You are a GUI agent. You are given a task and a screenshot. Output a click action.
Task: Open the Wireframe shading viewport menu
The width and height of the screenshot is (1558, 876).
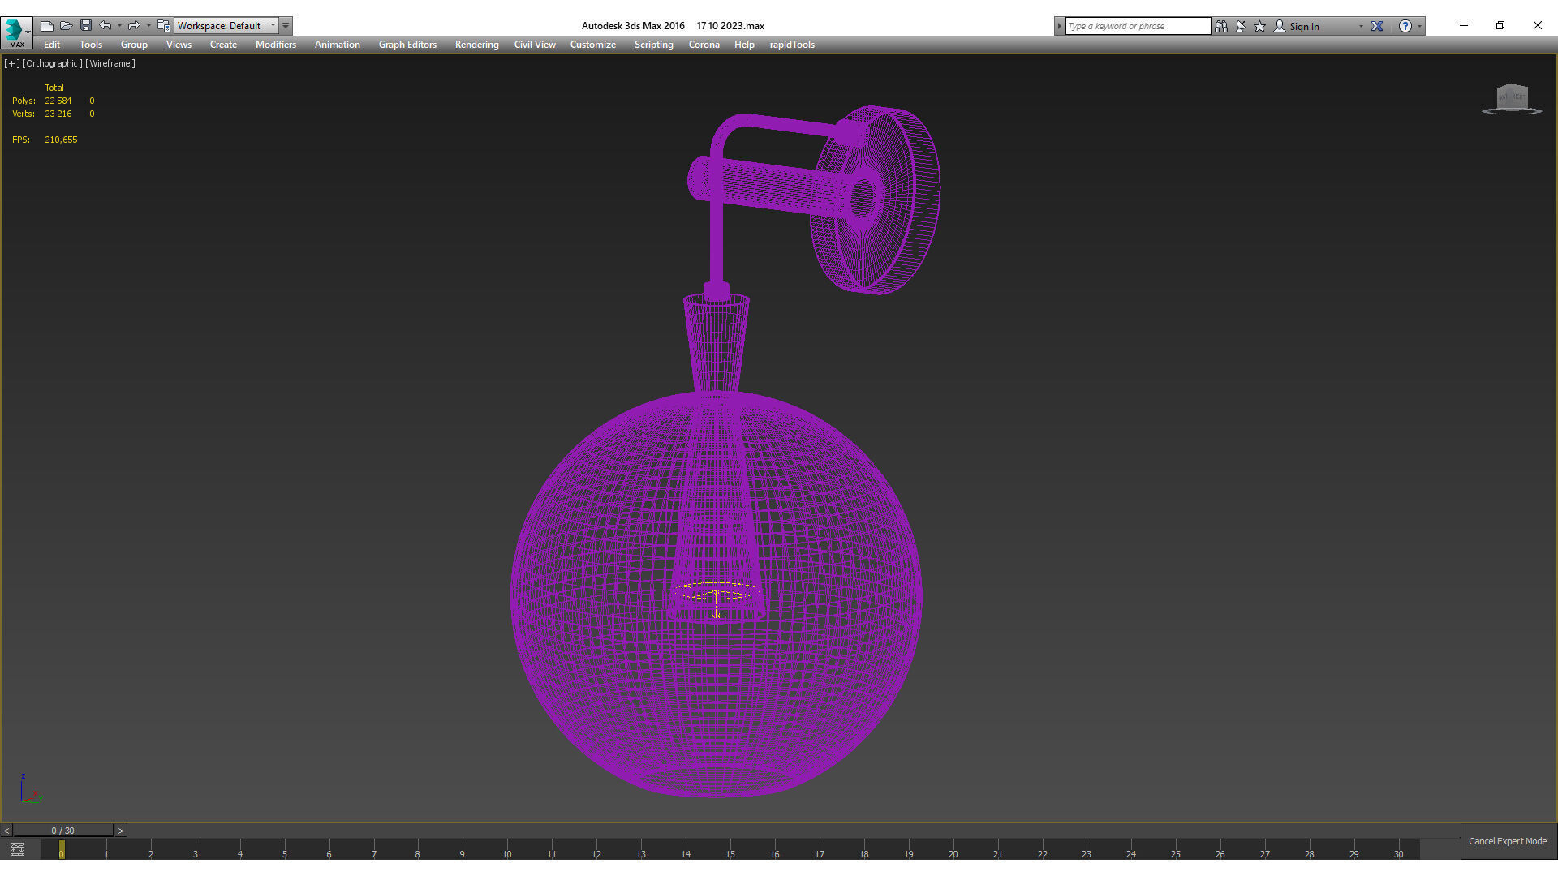click(110, 63)
